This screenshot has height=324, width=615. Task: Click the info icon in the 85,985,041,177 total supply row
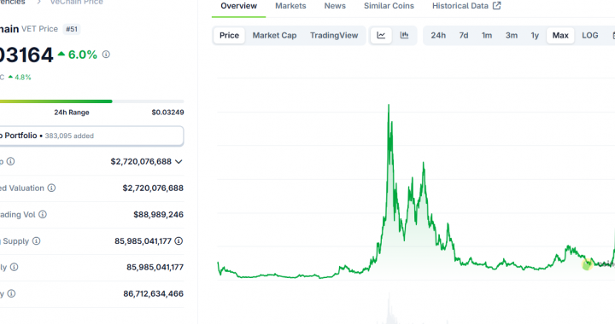(15, 267)
